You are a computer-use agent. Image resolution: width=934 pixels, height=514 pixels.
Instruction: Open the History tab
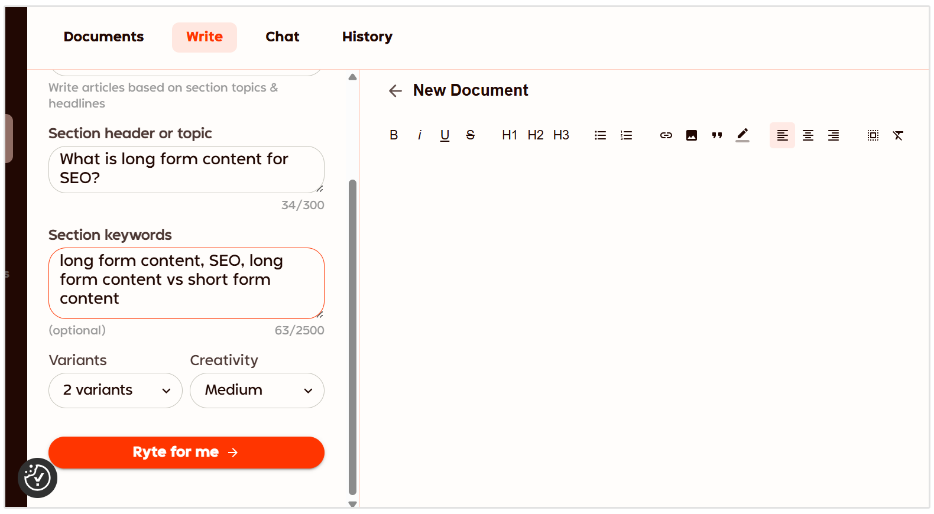(x=367, y=37)
